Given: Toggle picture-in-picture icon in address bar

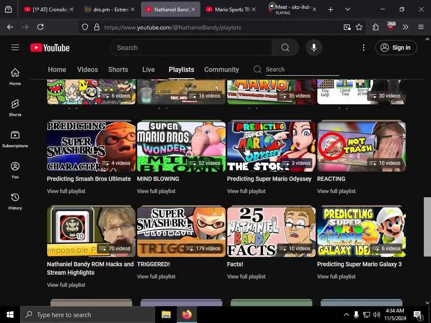Looking at the screenshot, I should coord(347,27).
